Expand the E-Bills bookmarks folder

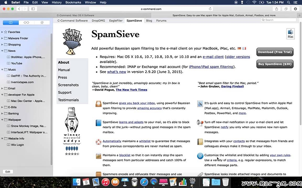tap(2, 107)
